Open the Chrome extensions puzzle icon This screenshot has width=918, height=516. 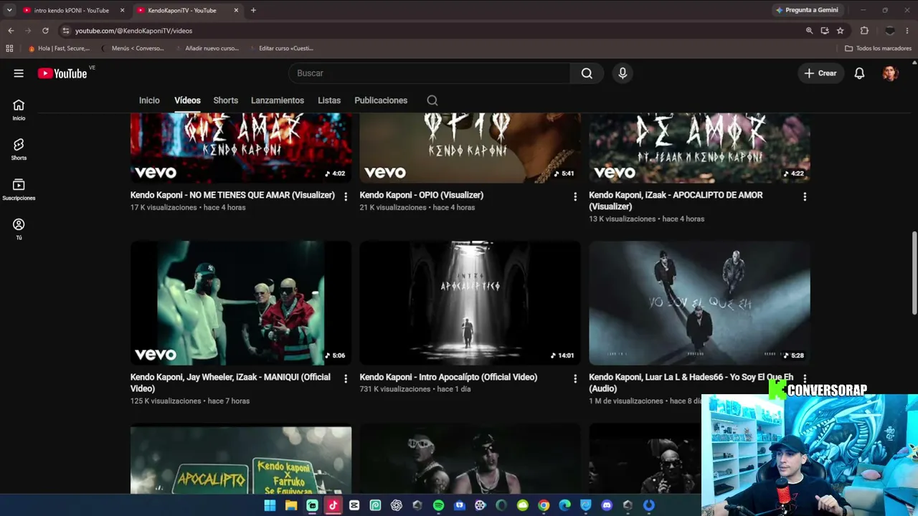click(x=864, y=31)
